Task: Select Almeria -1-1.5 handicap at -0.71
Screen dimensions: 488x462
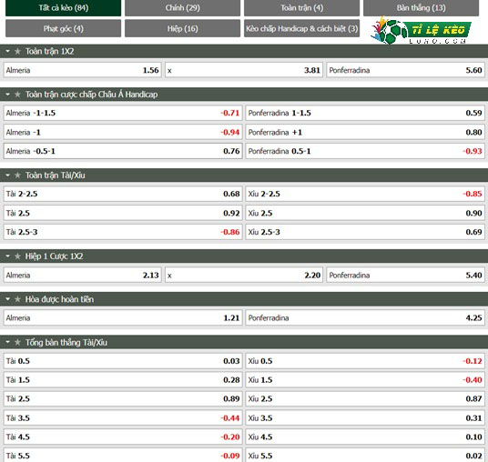Action: (123, 113)
